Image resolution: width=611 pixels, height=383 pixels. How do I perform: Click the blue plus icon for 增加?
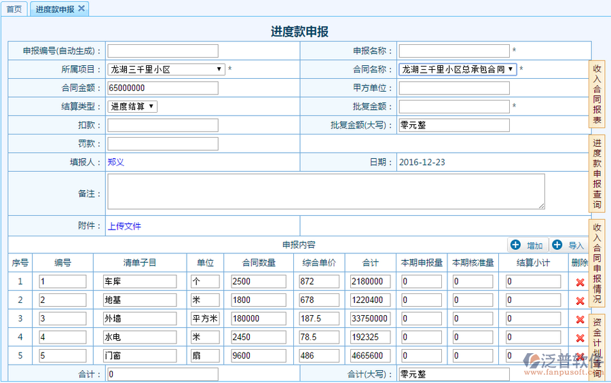pyautogui.click(x=516, y=245)
